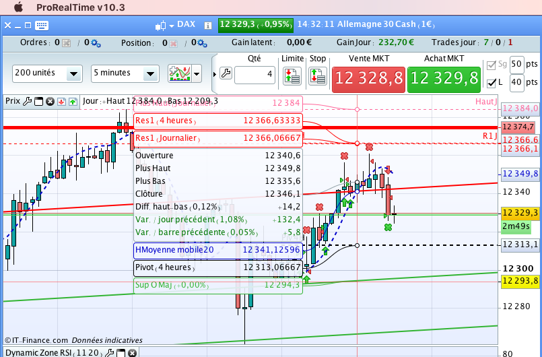Click the red Vente MKT 12 328,8 button
Image resolution: width=542 pixels, height=357 pixels.
point(368,79)
